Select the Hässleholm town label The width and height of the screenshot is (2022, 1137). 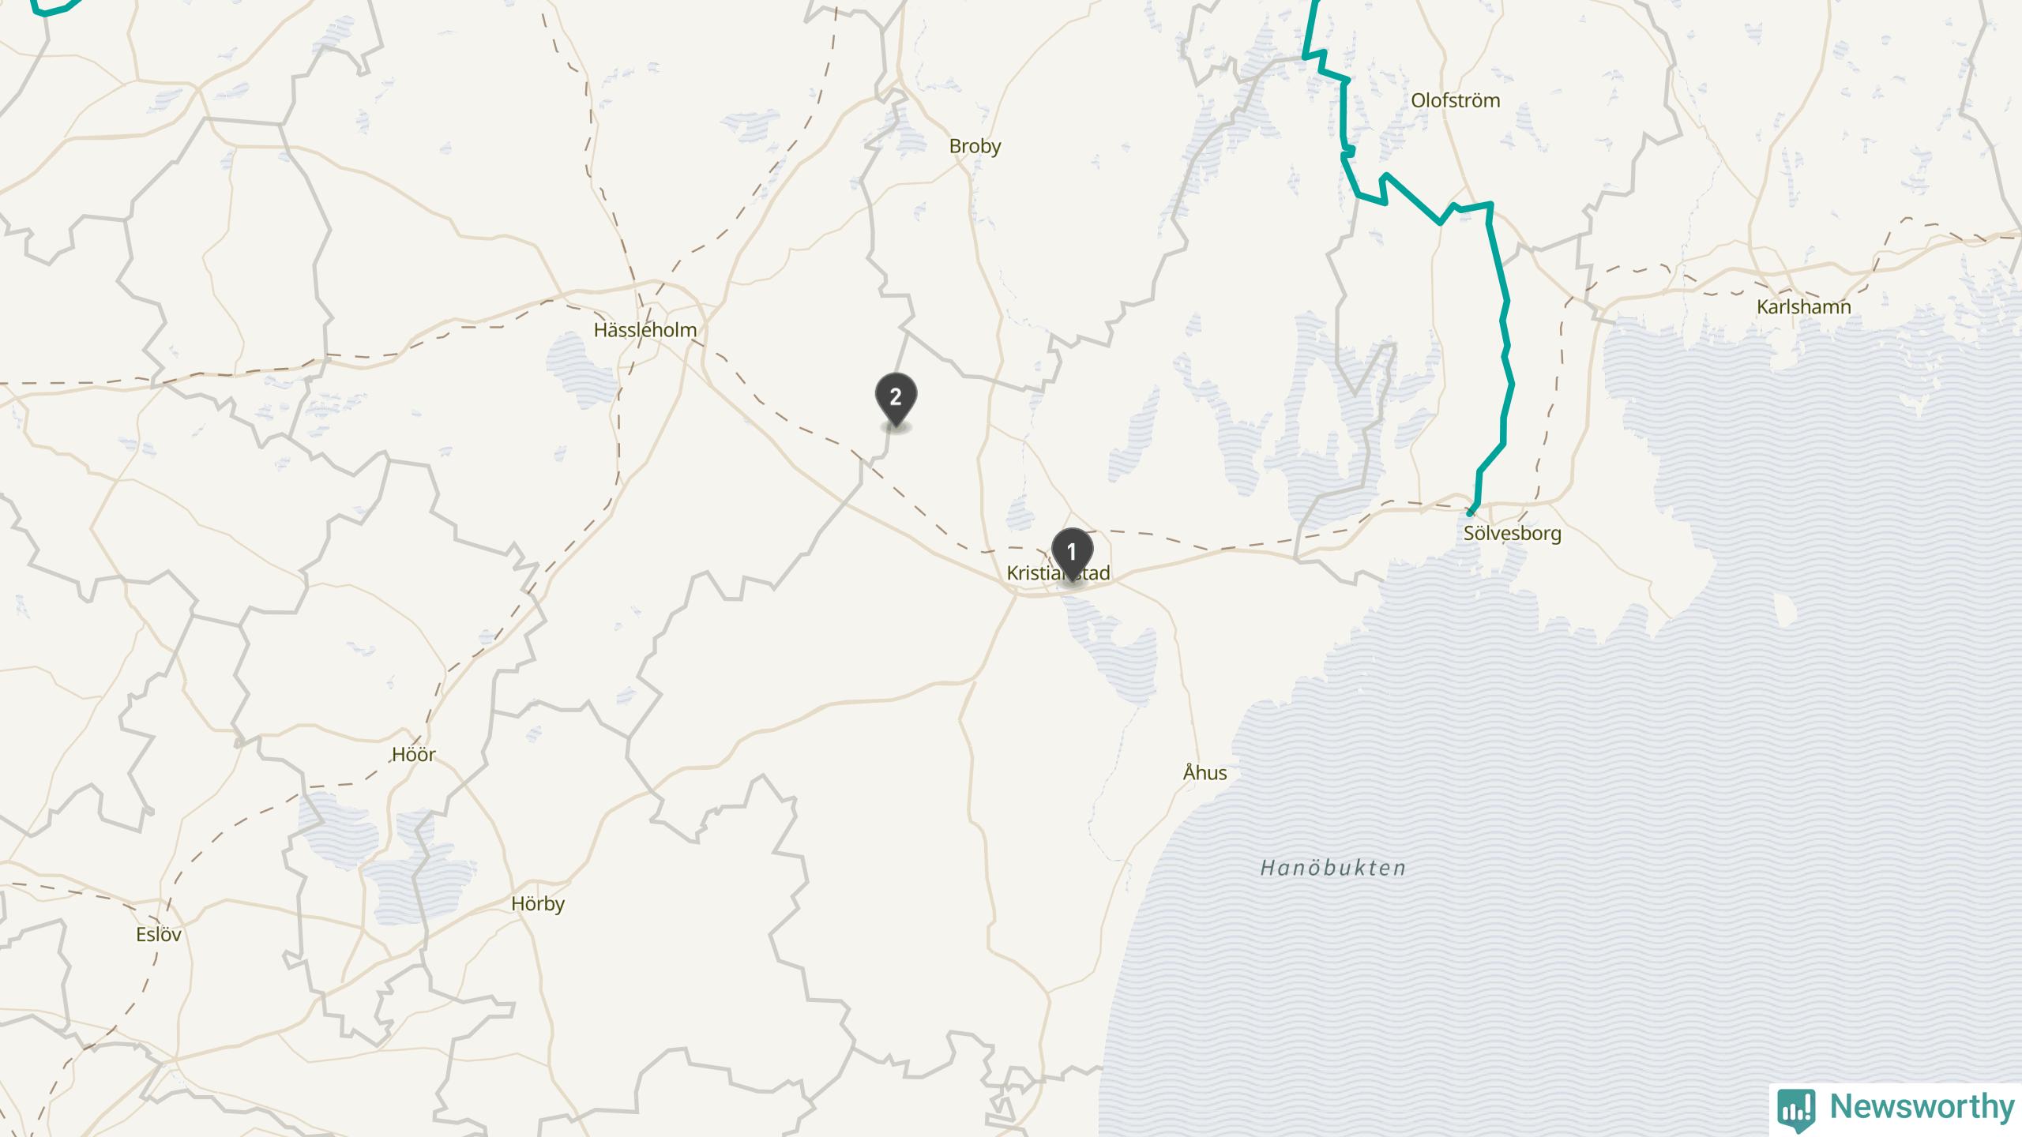645,330
